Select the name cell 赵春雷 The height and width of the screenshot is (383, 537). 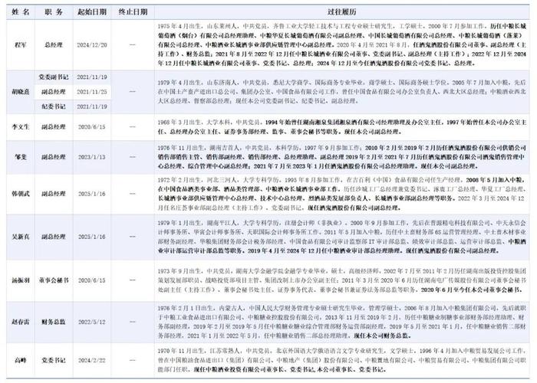pyautogui.click(x=21, y=322)
